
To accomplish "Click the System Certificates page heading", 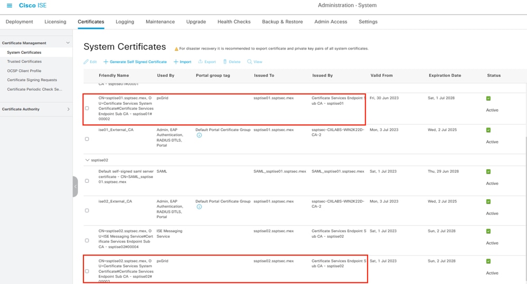I will (x=124, y=47).
